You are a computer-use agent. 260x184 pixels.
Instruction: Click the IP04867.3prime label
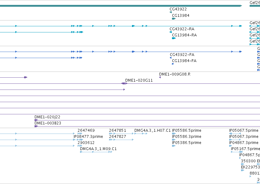tap(244, 143)
